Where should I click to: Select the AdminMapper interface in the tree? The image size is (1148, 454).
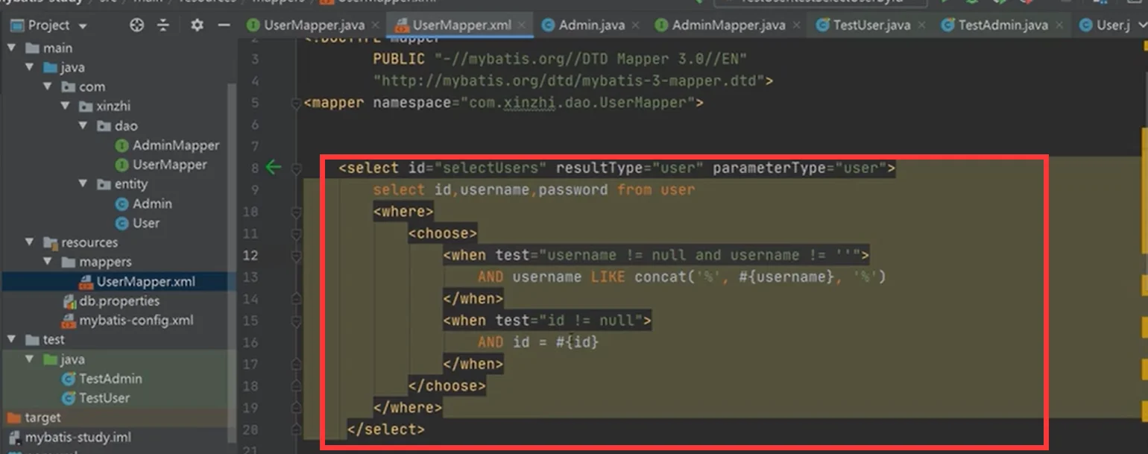(x=176, y=145)
